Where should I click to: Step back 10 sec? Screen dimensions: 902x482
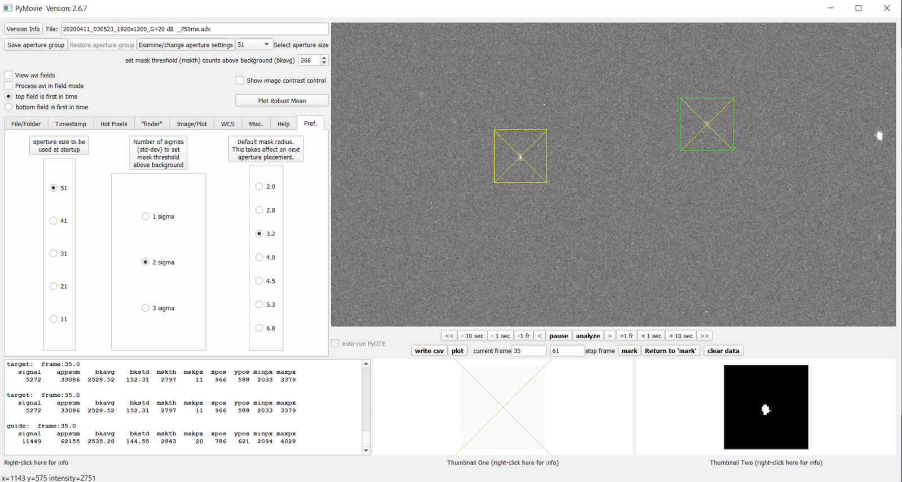(x=472, y=336)
